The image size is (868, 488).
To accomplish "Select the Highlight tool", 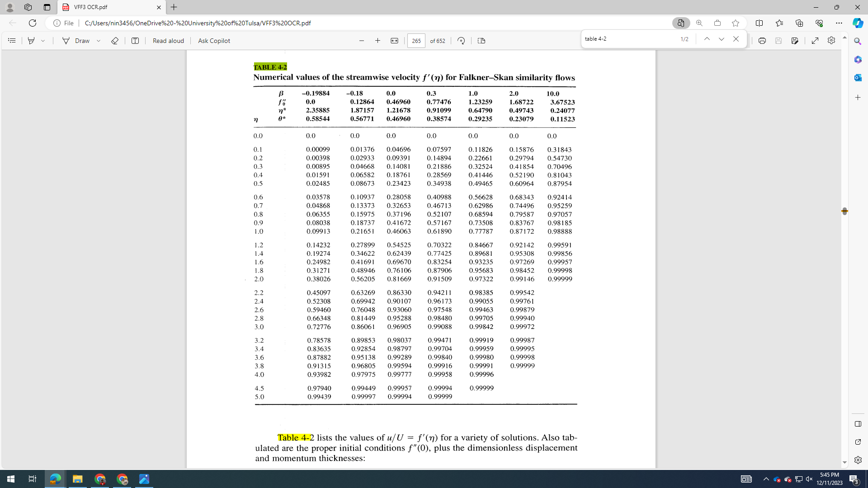I will [x=31, y=41].
